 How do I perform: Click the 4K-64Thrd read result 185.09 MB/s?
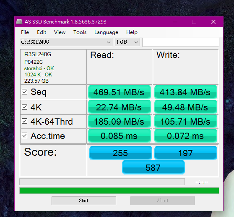[x=120, y=121]
